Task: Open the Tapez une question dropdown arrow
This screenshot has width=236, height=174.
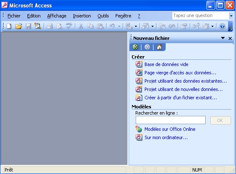Action: 231,16
